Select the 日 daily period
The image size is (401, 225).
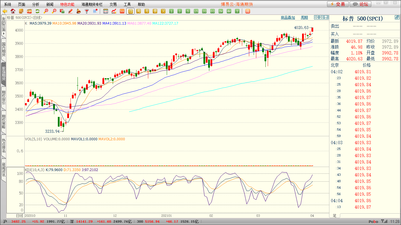coord(130,11)
